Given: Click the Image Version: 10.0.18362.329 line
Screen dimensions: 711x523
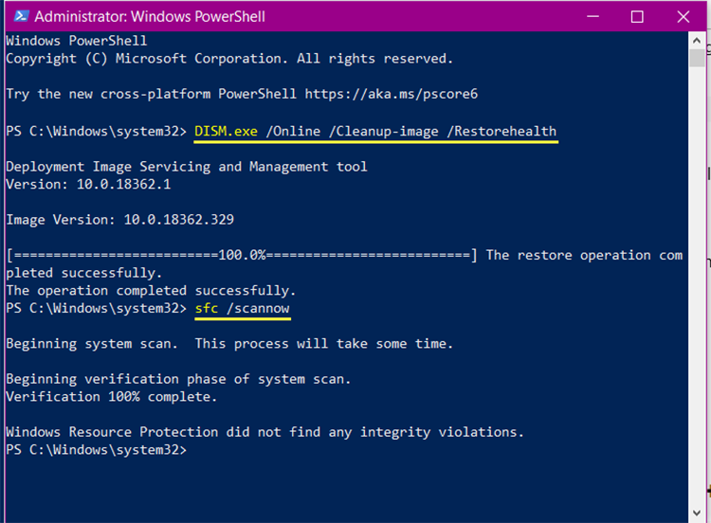Looking at the screenshot, I should click(119, 220).
